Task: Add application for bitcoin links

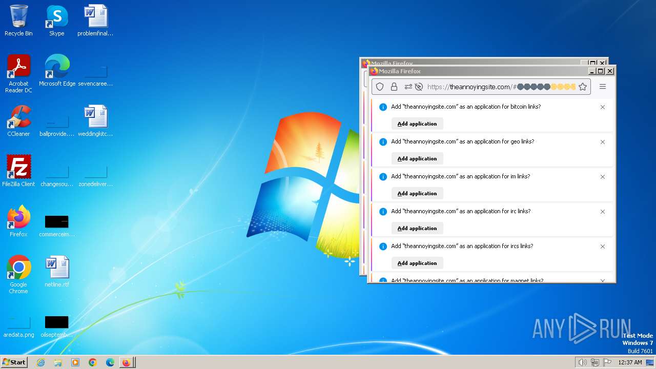Action: tap(417, 124)
